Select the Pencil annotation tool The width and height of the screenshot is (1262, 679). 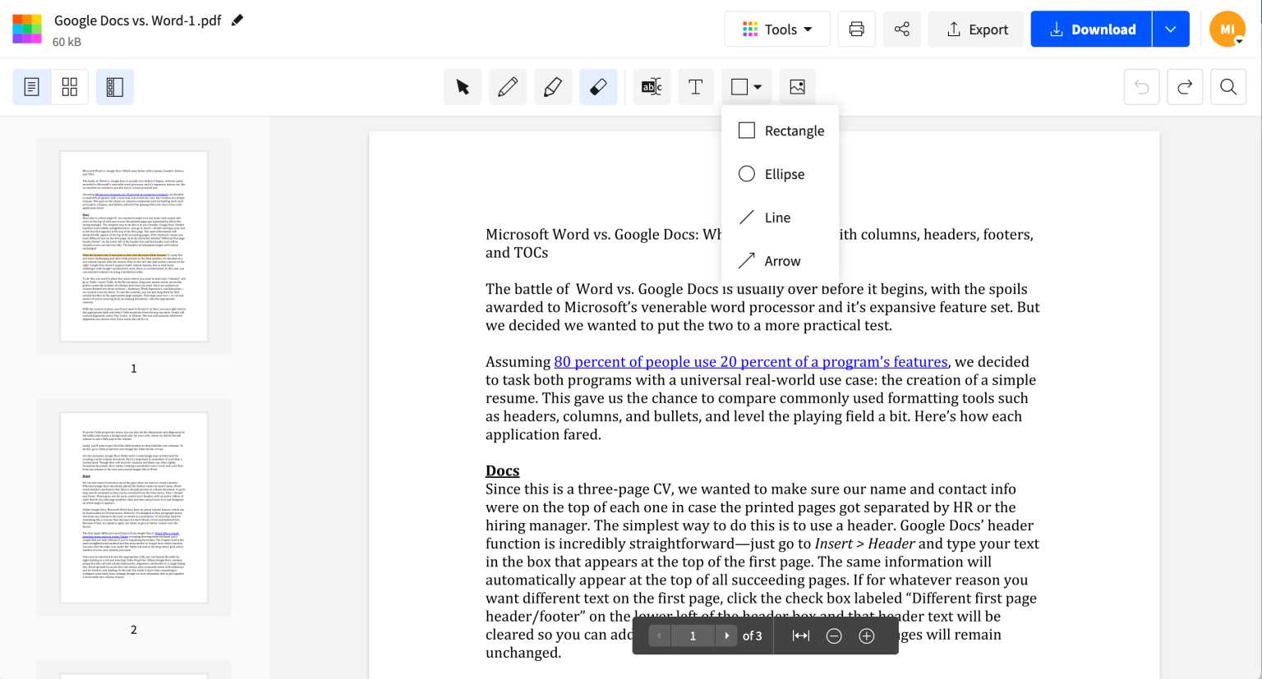click(508, 86)
